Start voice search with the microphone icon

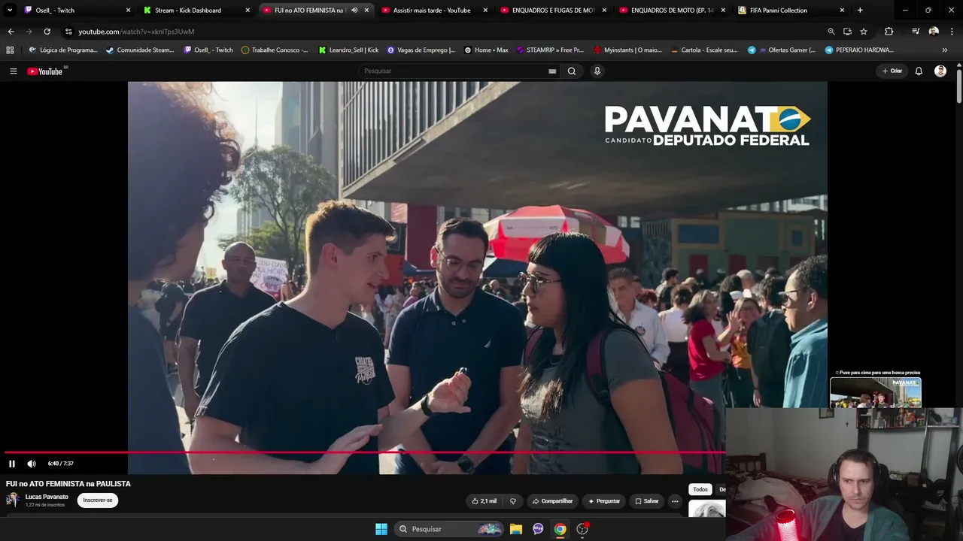(x=597, y=71)
